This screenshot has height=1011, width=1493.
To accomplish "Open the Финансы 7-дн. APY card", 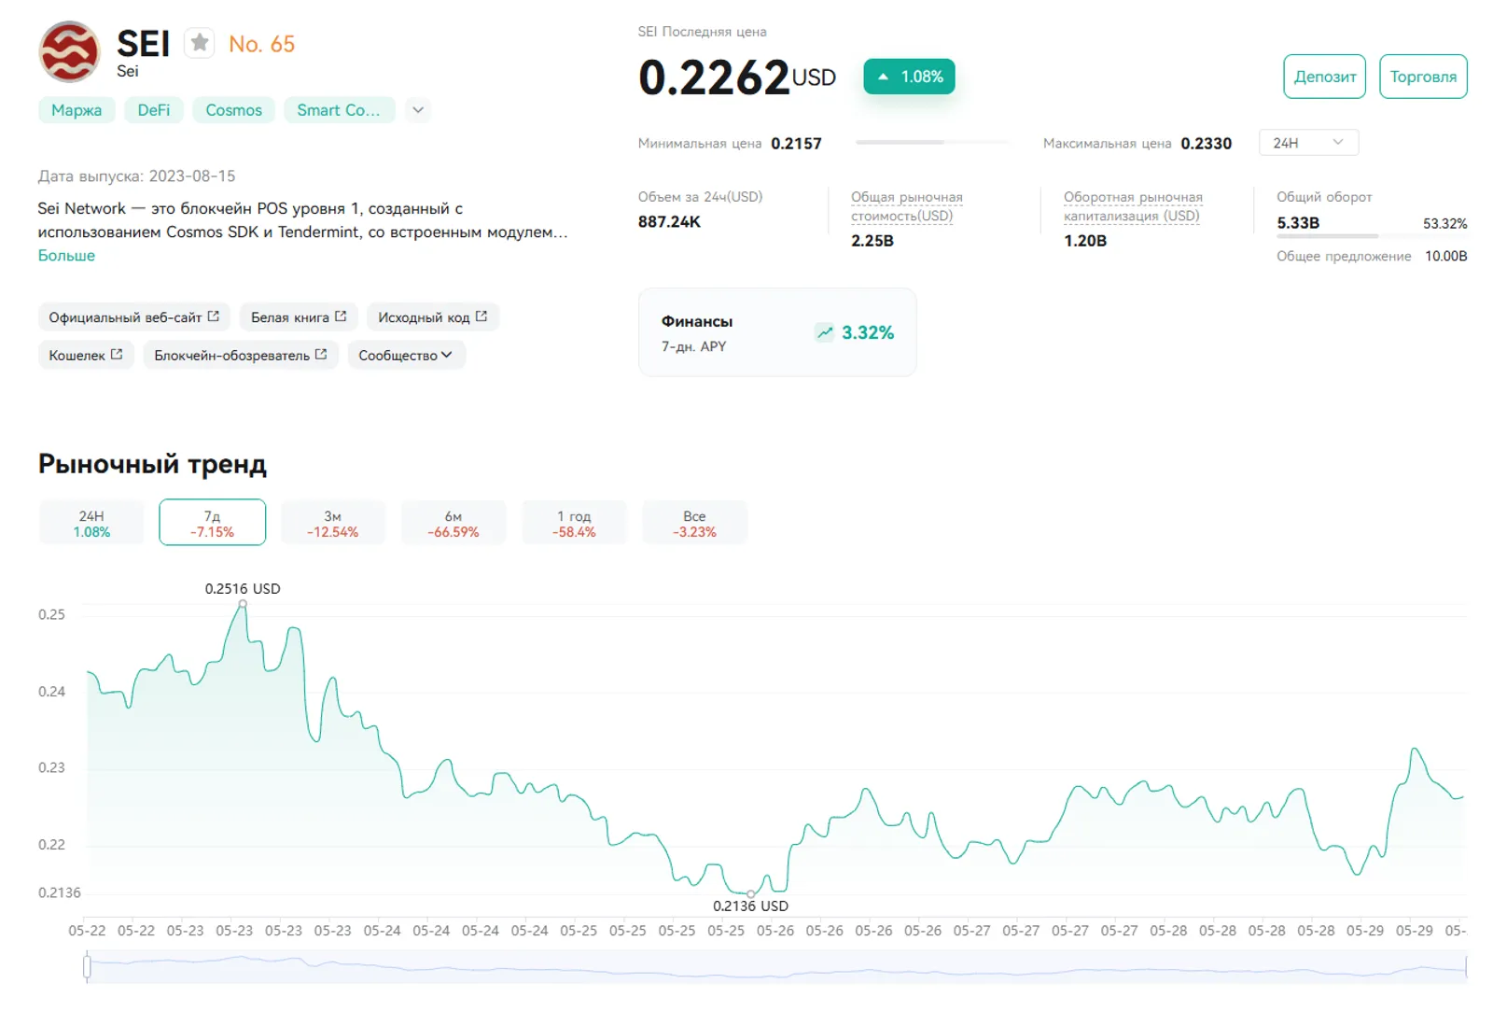I will click(x=777, y=332).
